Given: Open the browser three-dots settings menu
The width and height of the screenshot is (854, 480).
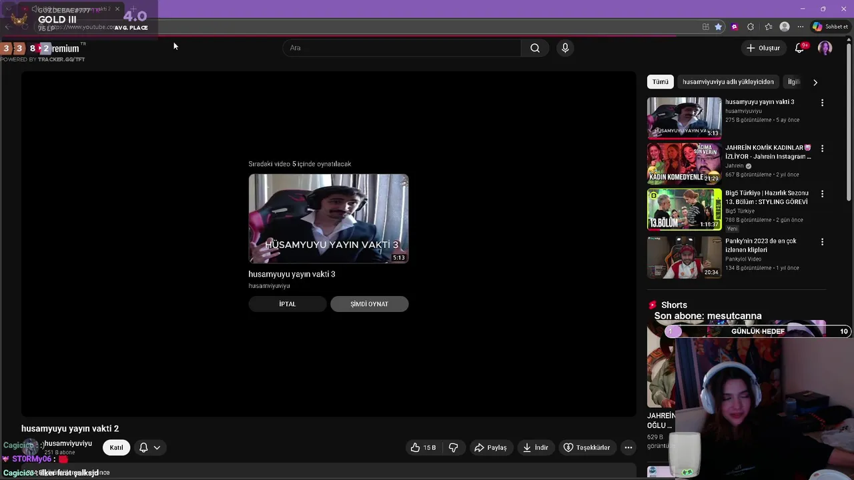Looking at the screenshot, I should coord(800,27).
